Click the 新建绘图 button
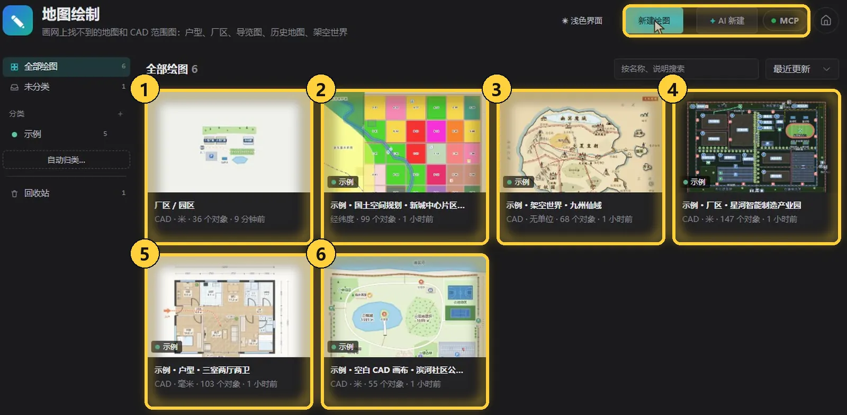Screen dimensions: 847x415 [x=654, y=21]
